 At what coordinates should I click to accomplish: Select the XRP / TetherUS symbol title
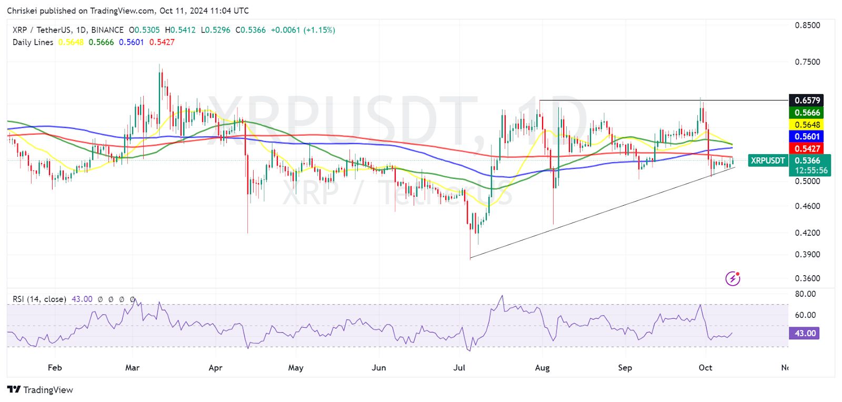pos(42,30)
